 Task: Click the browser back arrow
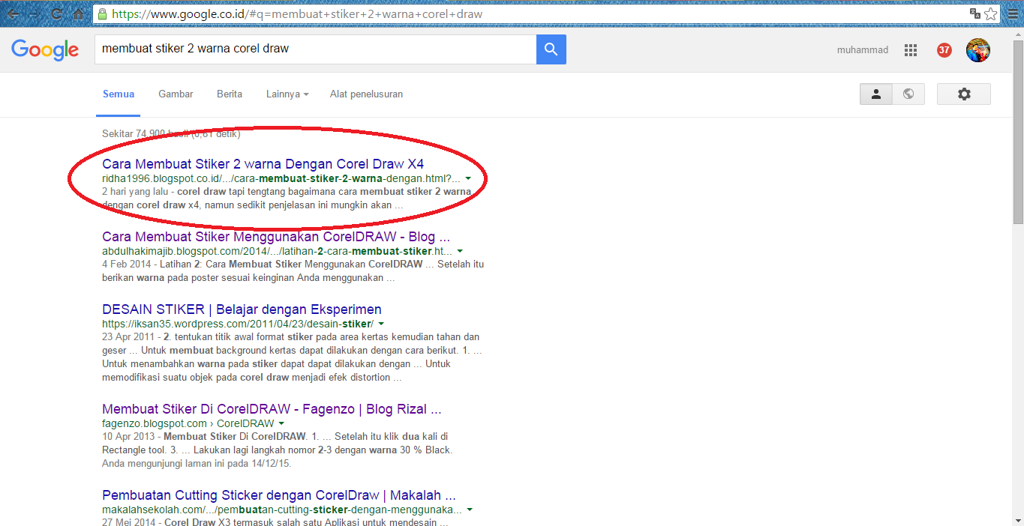[x=13, y=13]
